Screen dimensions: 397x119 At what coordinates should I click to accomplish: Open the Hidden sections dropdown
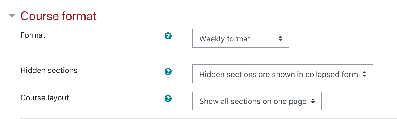click(282, 74)
